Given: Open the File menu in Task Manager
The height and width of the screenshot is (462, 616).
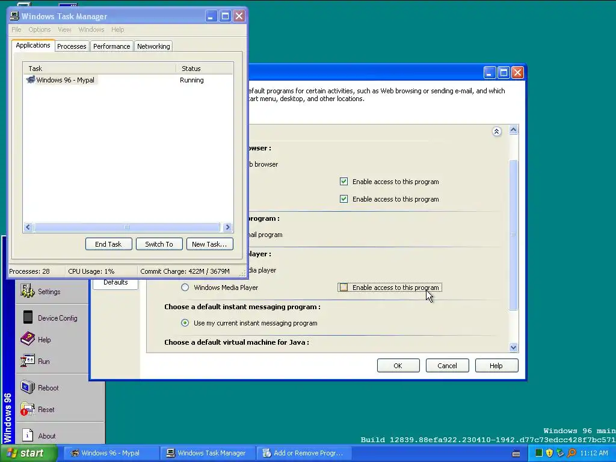Looking at the screenshot, I should pos(16,29).
